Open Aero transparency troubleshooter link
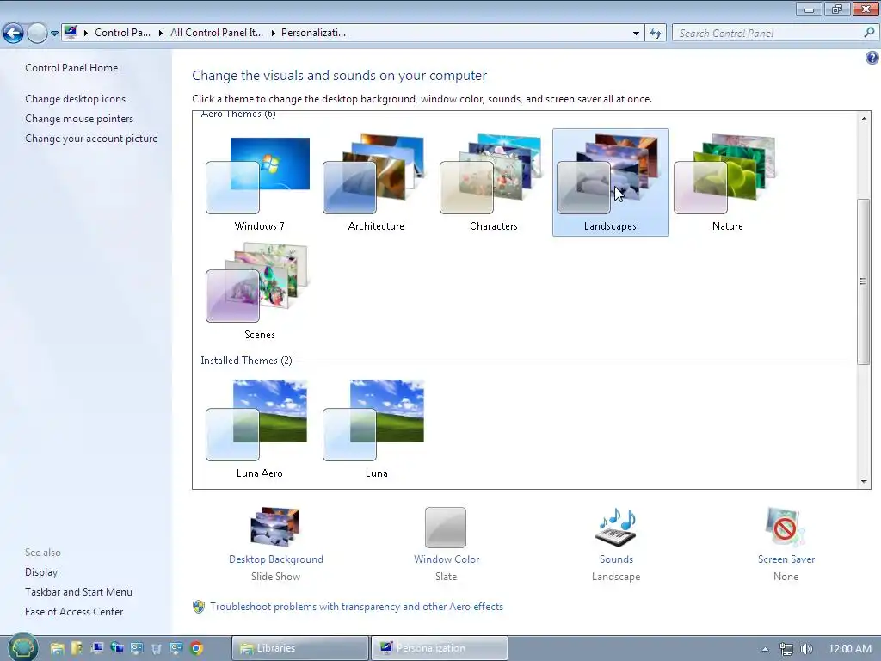 click(x=356, y=607)
